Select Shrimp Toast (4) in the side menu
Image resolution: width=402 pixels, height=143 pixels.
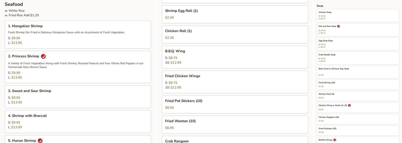[358, 96]
